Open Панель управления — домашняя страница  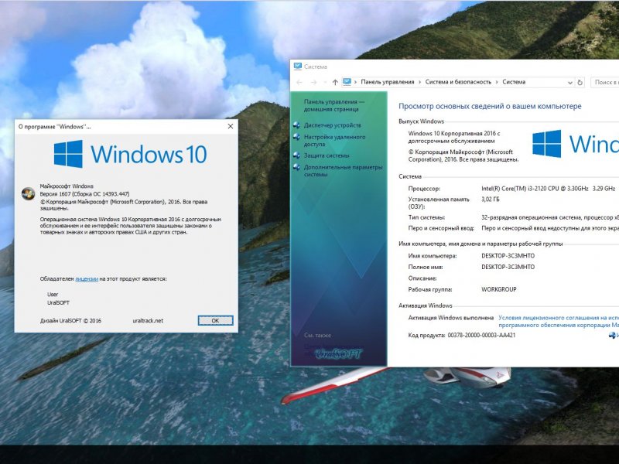[x=334, y=105]
